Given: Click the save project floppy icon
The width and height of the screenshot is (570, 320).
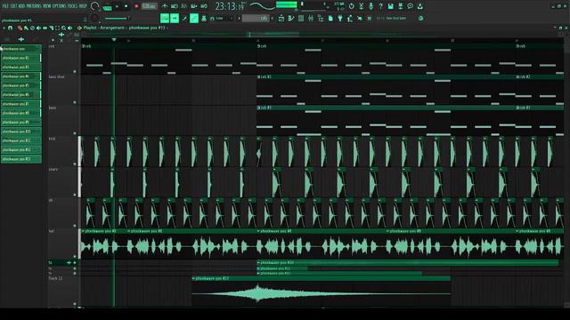Looking at the screenshot, I should 390,6.
